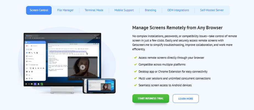Click the checkmark beside 'Access remote screens directly'

(x=135, y=58)
